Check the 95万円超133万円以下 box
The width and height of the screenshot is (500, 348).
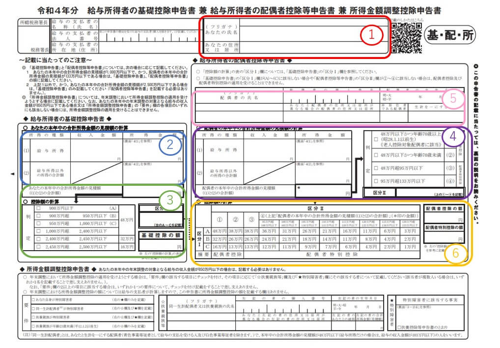point(376,181)
